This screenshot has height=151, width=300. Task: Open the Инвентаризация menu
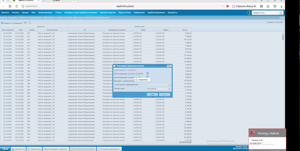(x=45, y=13)
